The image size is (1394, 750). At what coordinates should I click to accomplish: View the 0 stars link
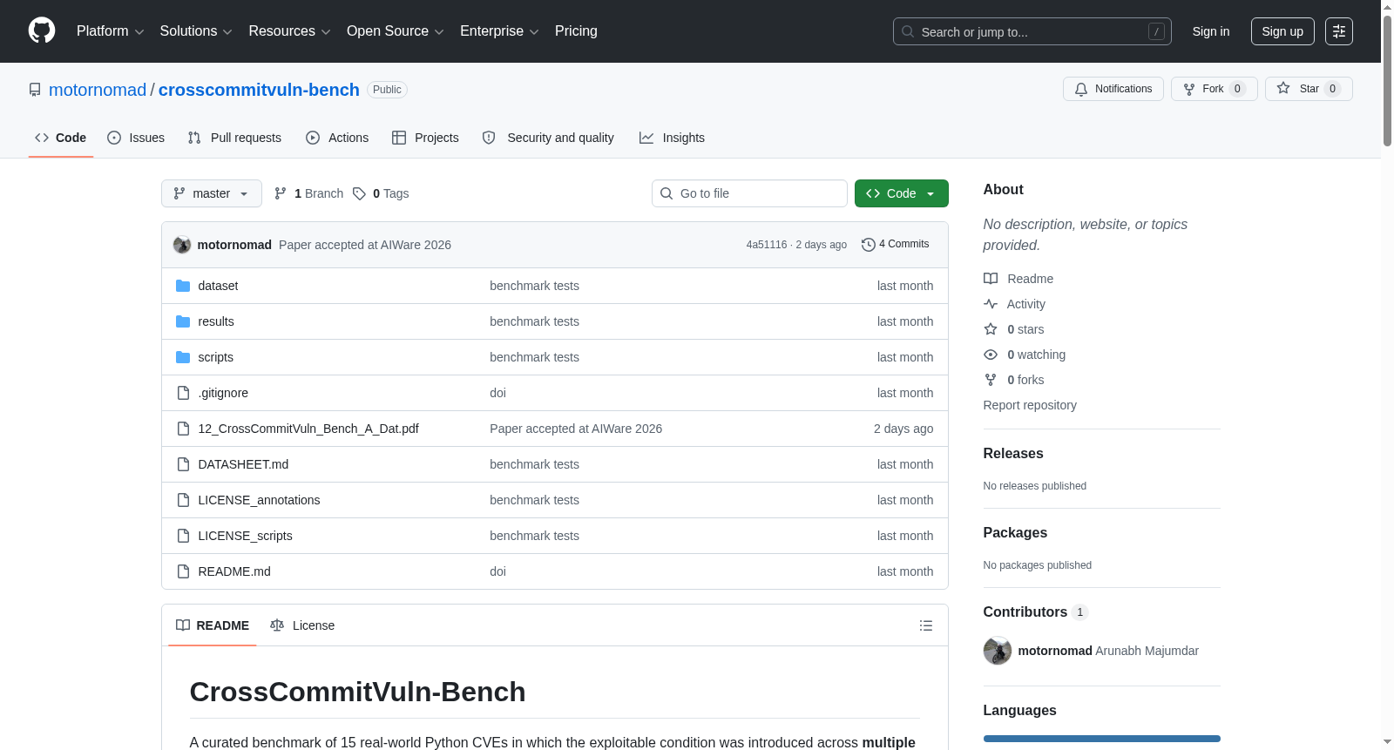[x=1014, y=329]
